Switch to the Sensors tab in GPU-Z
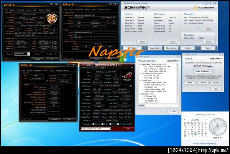The height and width of the screenshot is (154, 230). pos(95,68)
